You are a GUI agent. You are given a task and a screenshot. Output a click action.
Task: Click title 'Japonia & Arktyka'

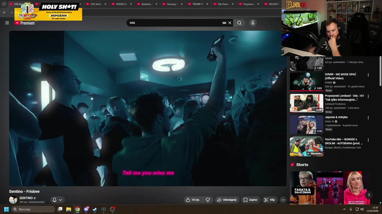pos(336,117)
